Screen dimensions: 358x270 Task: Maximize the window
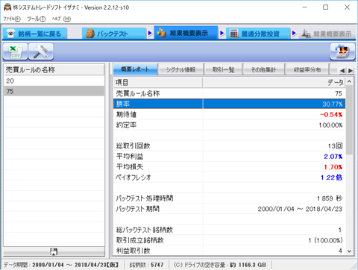[325, 7]
